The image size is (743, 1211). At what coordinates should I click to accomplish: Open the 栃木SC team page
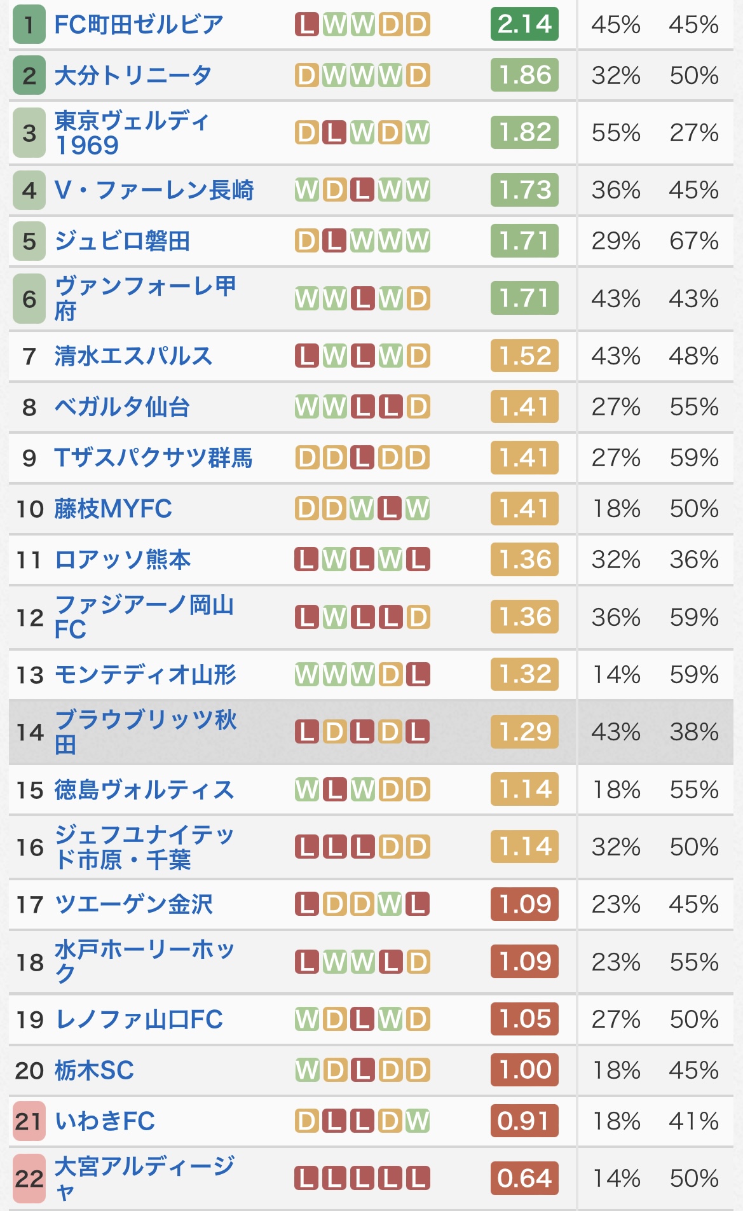[x=94, y=1070]
